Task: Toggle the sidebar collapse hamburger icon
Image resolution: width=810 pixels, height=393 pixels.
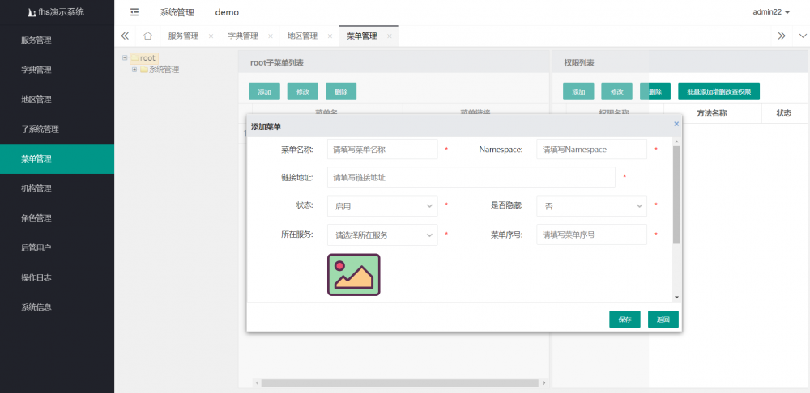Action: (134, 12)
